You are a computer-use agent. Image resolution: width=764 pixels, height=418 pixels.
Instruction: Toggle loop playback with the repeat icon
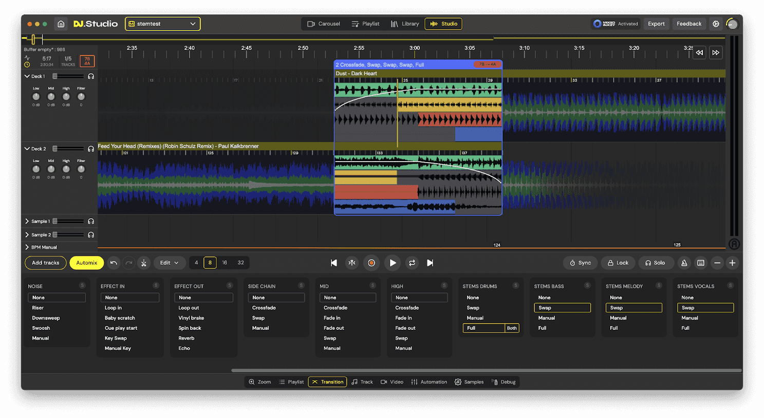pos(412,263)
